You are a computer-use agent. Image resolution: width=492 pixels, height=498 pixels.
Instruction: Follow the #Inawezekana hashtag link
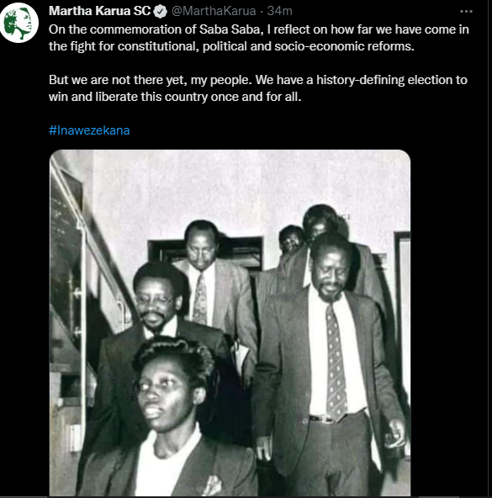[89, 130]
